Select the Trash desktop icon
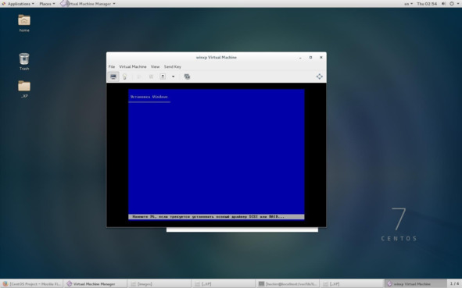The width and height of the screenshot is (462, 288). click(x=24, y=61)
